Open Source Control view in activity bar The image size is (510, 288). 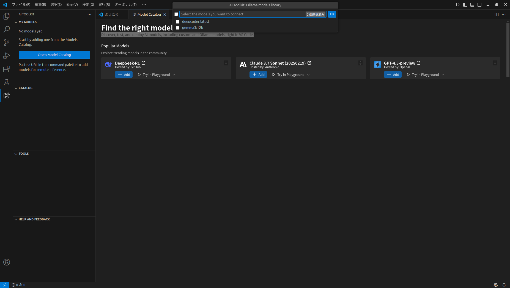pos(7,43)
